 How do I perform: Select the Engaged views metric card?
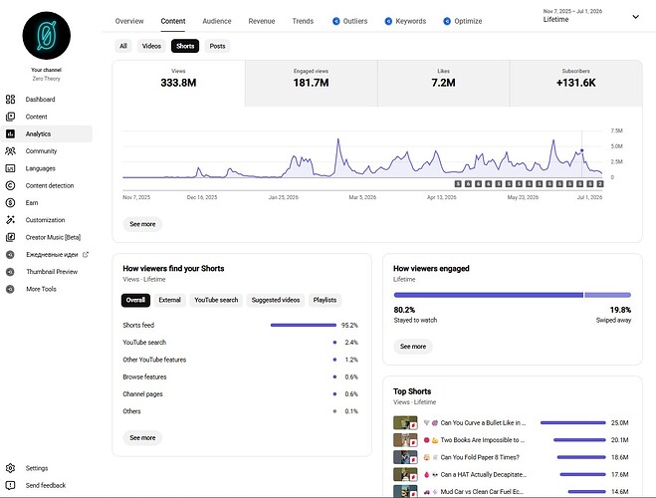[x=311, y=83]
